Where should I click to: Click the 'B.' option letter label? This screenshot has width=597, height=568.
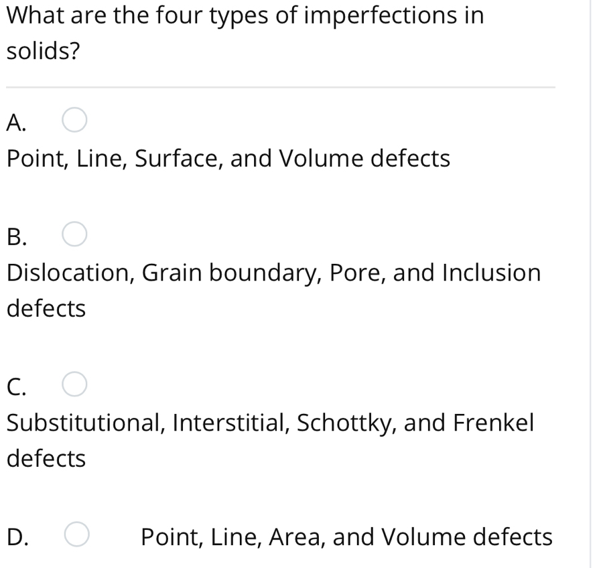pyautogui.click(x=17, y=236)
